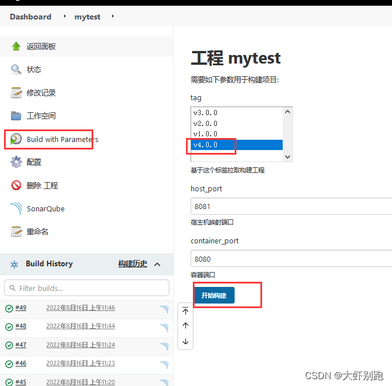This screenshot has width=392, height=386.
Task: Click the host_port input field
Action: click(291, 206)
